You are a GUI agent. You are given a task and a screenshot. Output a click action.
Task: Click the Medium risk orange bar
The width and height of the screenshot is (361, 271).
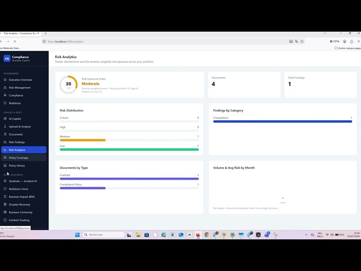(83, 140)
